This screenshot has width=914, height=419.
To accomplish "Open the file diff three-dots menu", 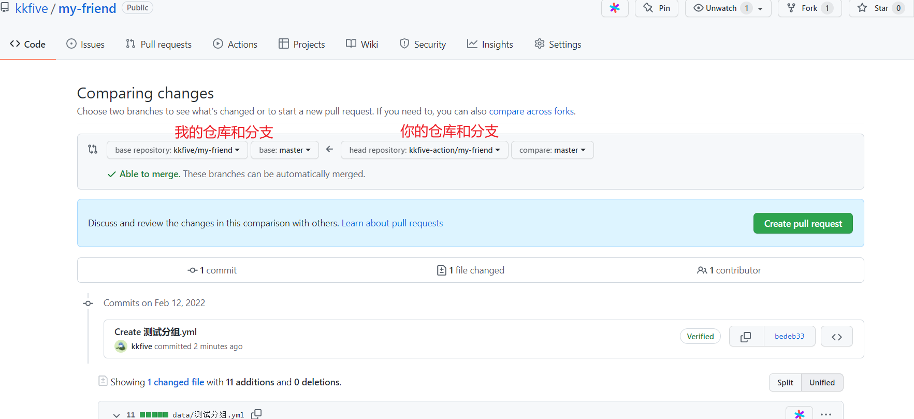I will click(826, 414).
